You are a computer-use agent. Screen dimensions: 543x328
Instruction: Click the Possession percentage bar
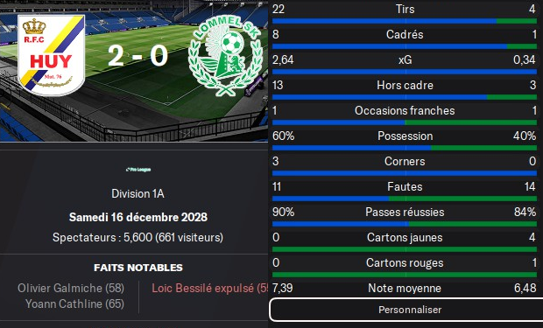point(405,148)
